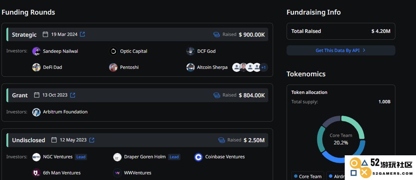Open Arbitrum Foundation investor link
This screenshot has width=416, height=180.
[65, 112]
